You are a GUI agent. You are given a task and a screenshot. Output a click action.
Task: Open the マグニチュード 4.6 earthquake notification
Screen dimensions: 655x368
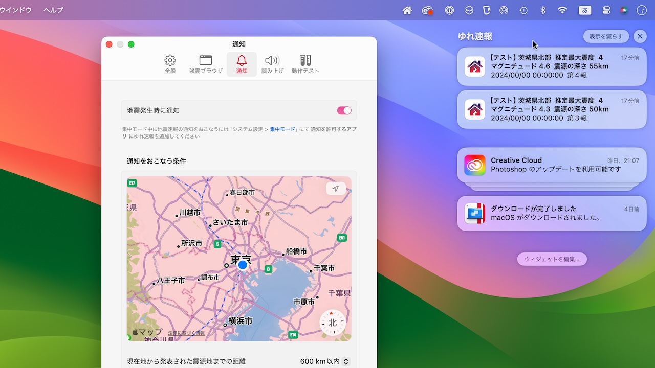point(552,66)
